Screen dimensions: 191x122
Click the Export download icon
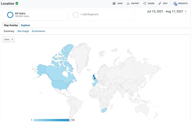click(x=128, y=3)
